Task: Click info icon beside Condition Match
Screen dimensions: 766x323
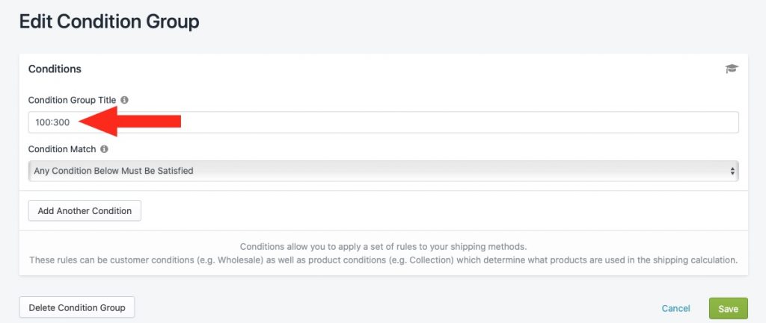Action: 104,149
